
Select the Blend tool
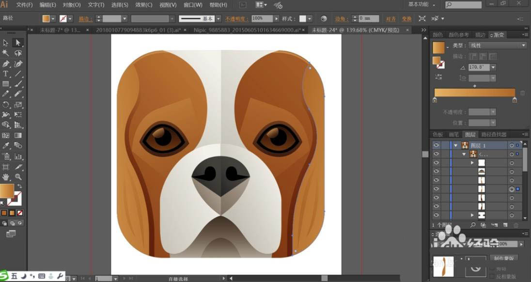[x=18, y=145]
